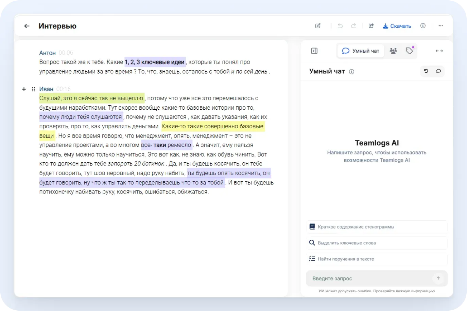Open the info icon in the top header
The width and height of the screenshot is (467, 311).
[423, 26]
